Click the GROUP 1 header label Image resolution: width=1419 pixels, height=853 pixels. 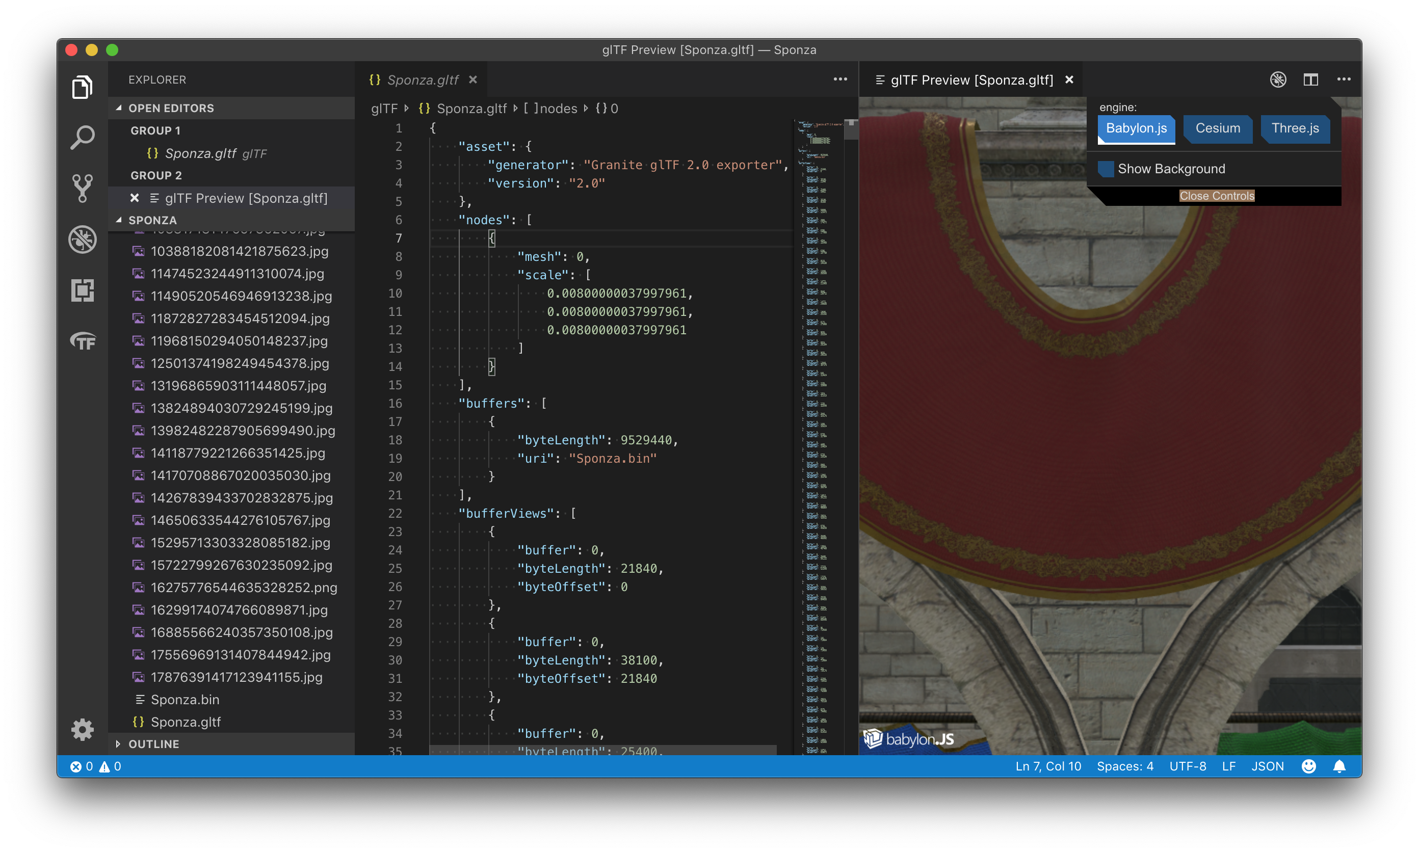click(155, 130)
